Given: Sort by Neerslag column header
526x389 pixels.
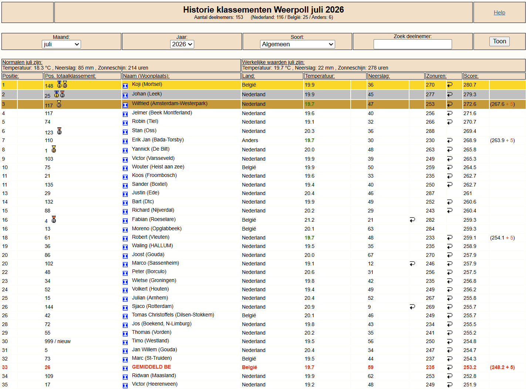Looking at the screenshot, I should [x=379, y=76].
